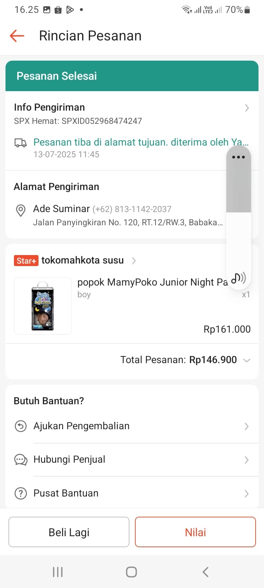Tap the question mark Pusat Bantuan icon
The image size is (264, 588).
click(x=21, y=493)
